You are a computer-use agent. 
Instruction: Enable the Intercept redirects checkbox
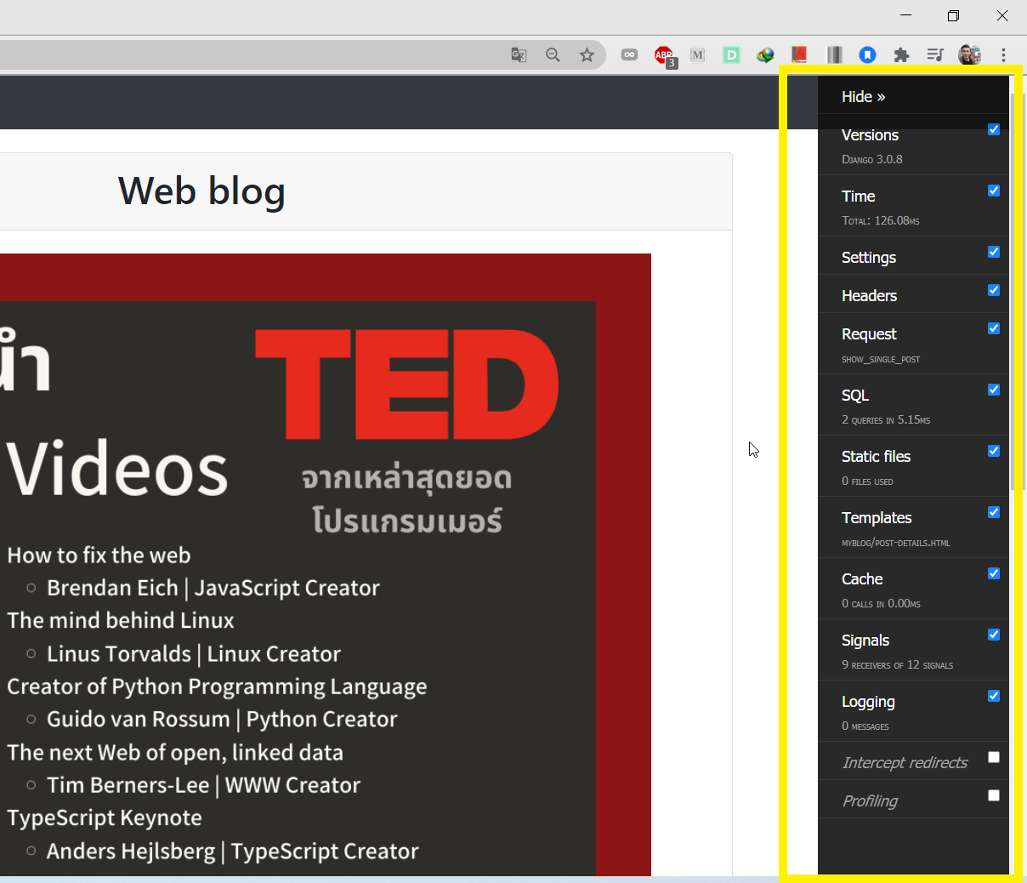click(994, 757)
